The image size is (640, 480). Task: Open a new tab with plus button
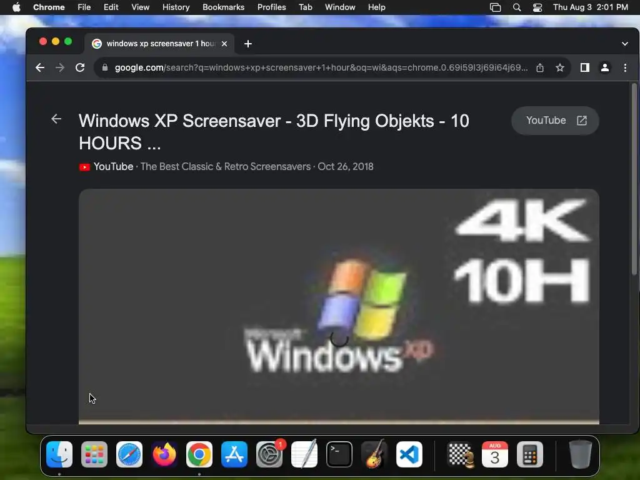click(x=247, y=44)
